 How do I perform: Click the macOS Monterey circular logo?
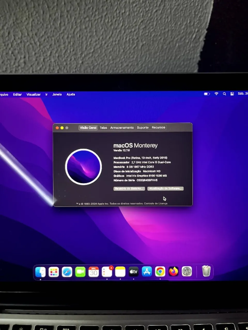pyautogui.click(x=83, y=167)
